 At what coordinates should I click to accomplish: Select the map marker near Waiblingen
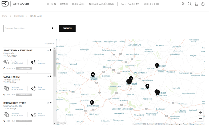157,65
